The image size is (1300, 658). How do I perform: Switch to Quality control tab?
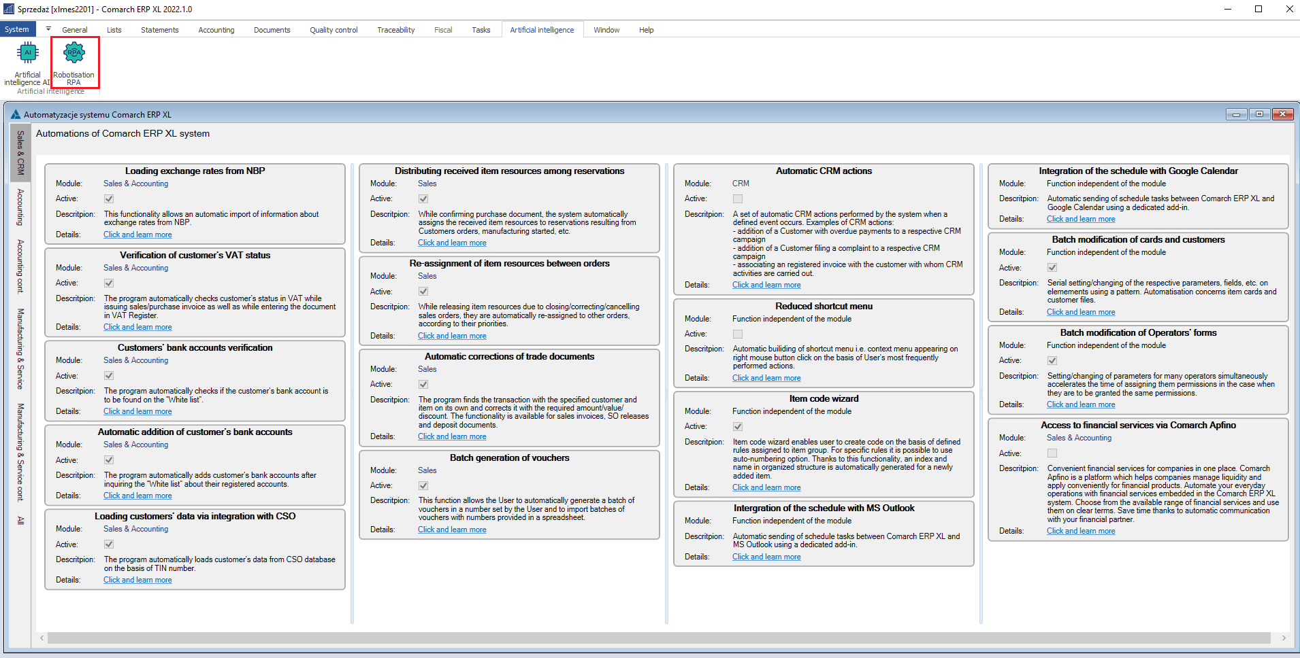pos(334,30)
